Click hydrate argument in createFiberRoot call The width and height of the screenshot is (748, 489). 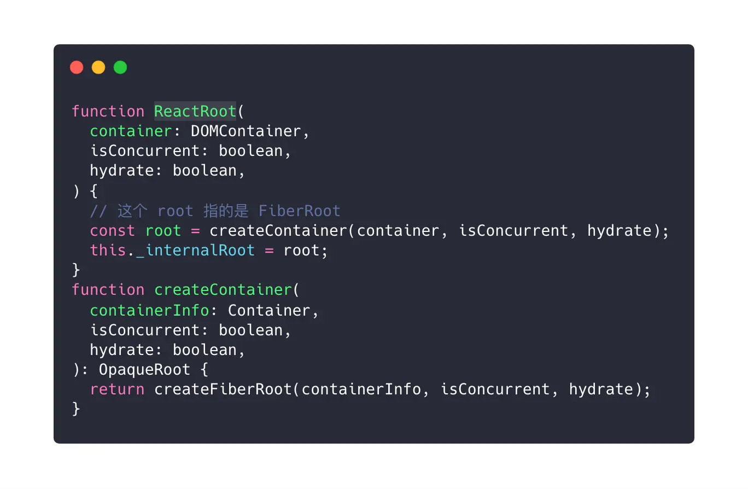pos(600,389)
